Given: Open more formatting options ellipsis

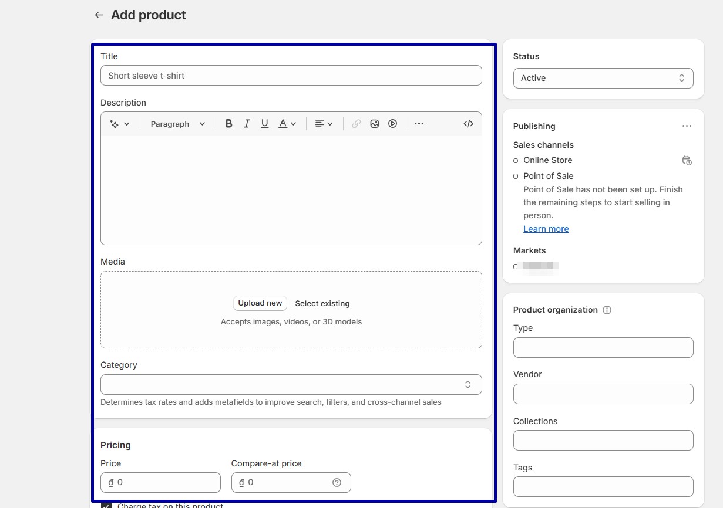Looking at the screenshot, I should click(419, 124).
